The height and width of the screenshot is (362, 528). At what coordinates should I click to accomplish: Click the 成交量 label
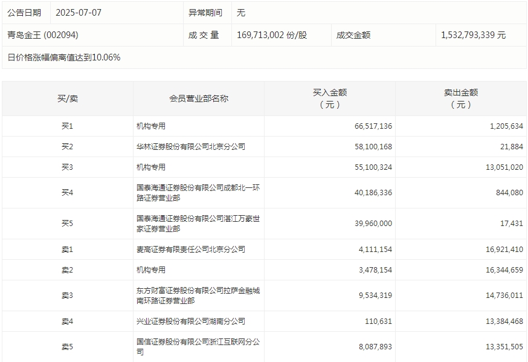tap(204, 35)
